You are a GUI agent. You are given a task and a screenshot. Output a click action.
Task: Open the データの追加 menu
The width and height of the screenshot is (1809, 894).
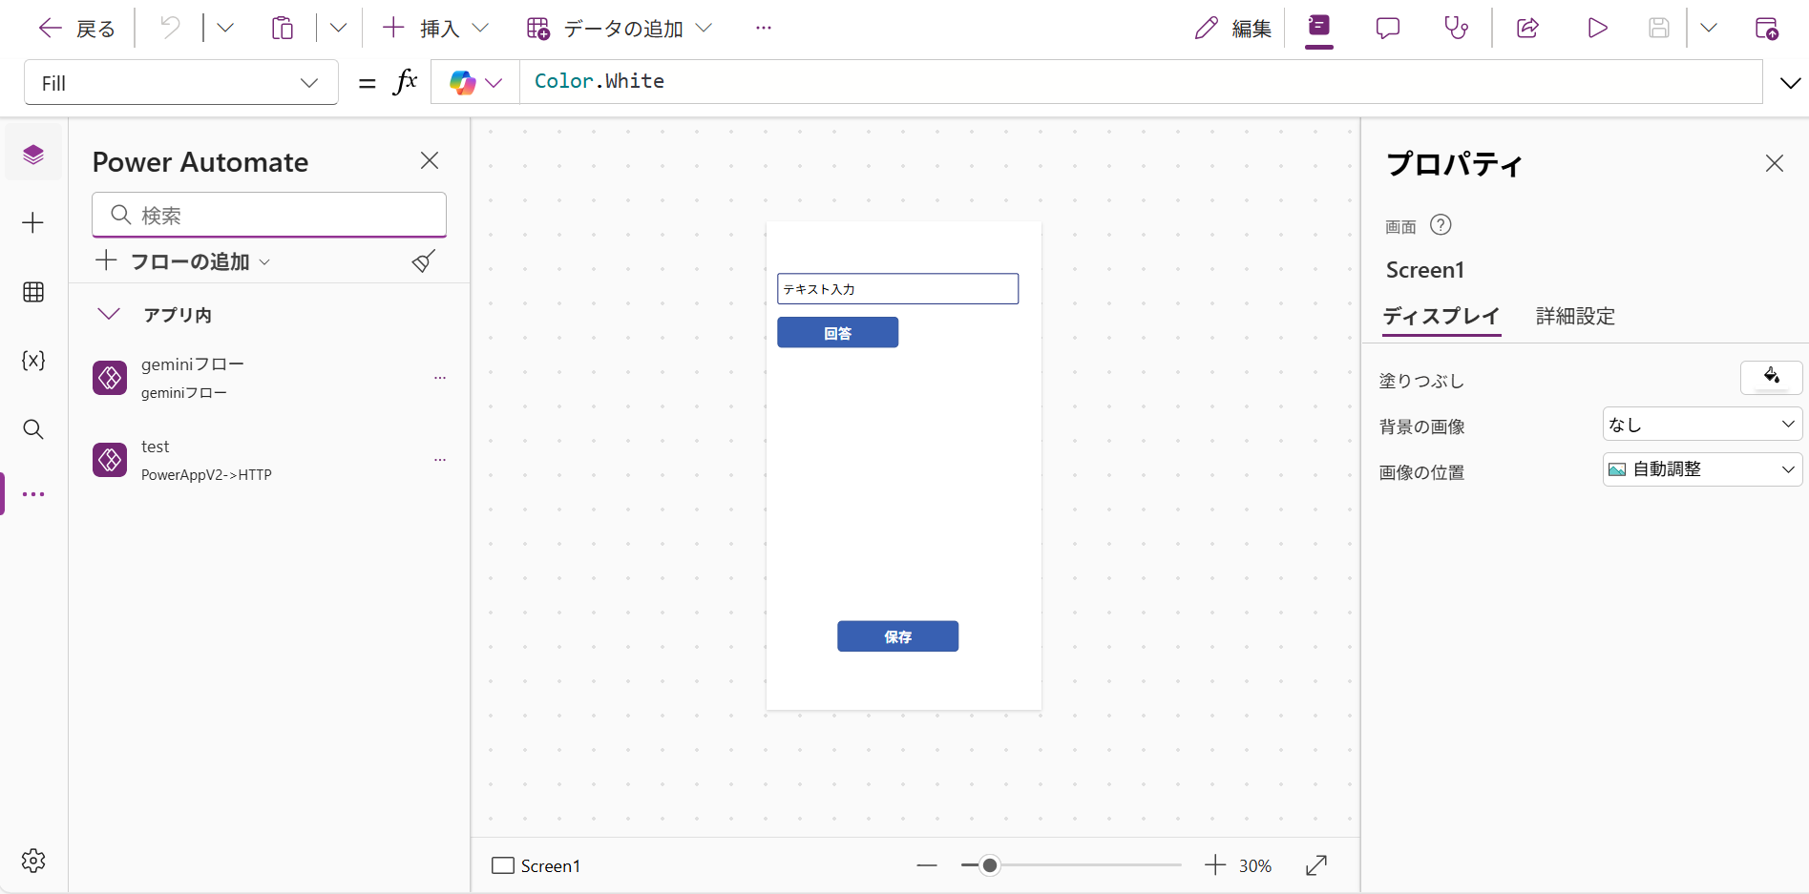pyautogui.click(x=620, y=29)
